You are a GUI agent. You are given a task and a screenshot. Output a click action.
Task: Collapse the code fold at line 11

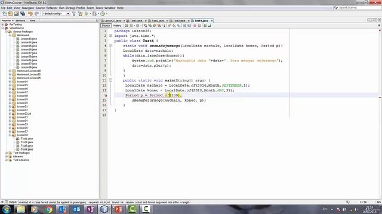pyautogui.click(x=110, y=80)
